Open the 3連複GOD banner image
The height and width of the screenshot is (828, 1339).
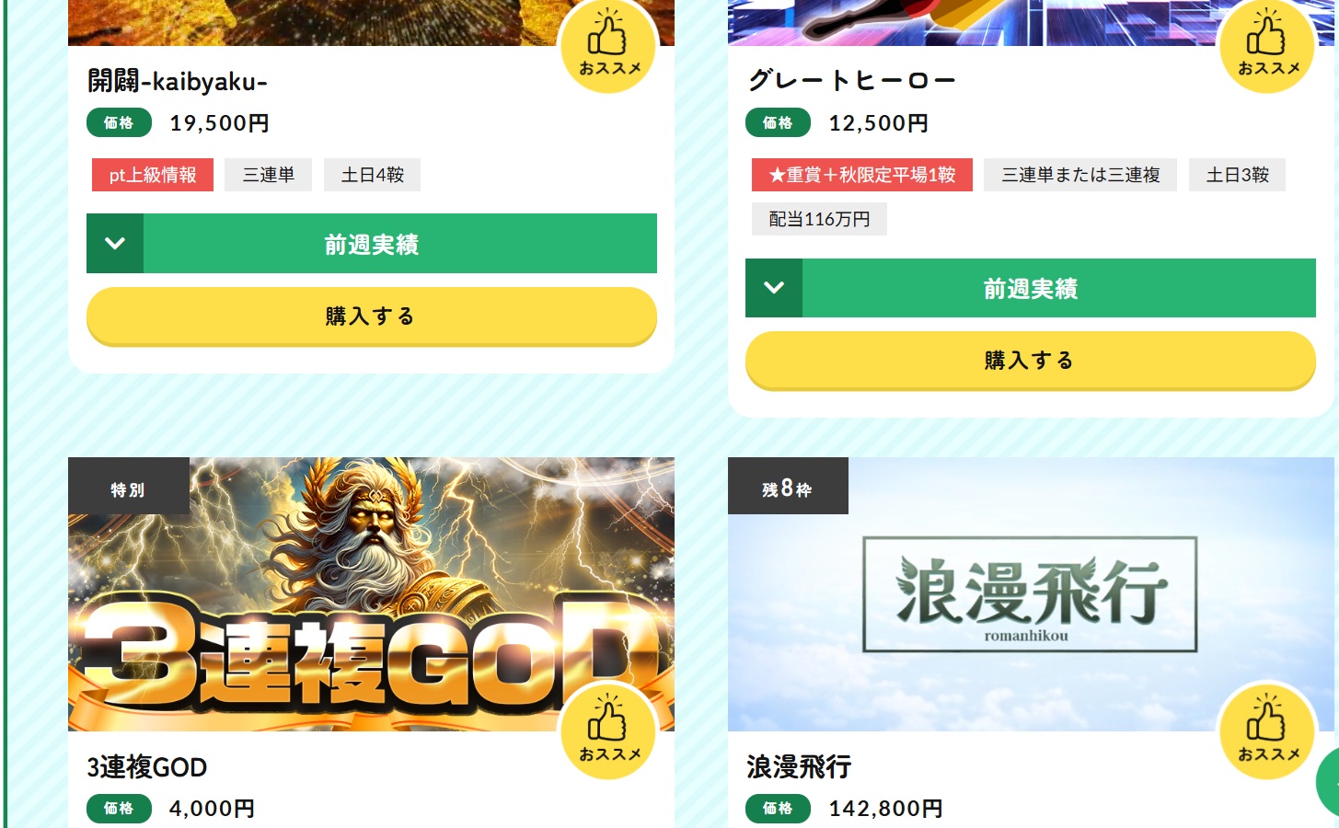click(371, 594)
